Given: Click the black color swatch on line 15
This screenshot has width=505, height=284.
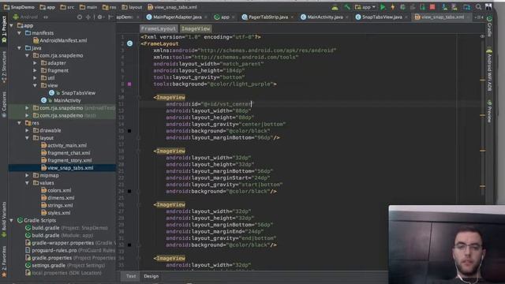Looking at the screenshot, I should point(129,131).
